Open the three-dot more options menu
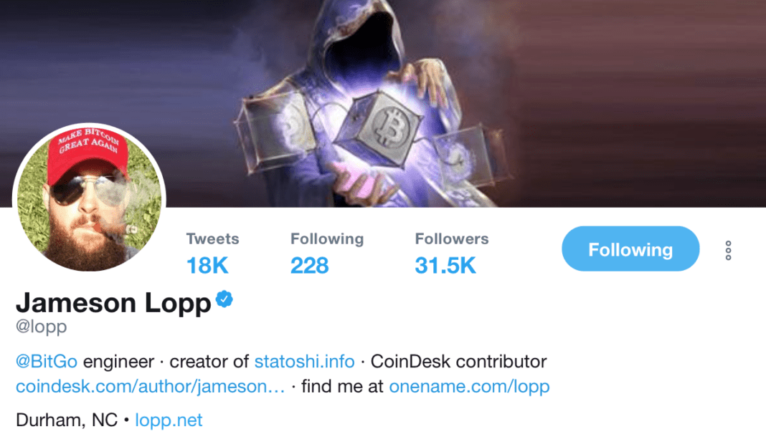The image size is (766, 444). click(728, 251)
